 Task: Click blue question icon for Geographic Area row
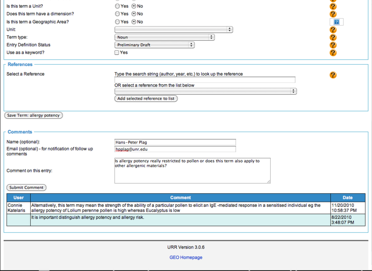pyautogui.click(x=336, y=22)
